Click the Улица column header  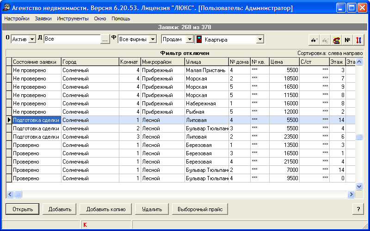(x=207, y=62)
